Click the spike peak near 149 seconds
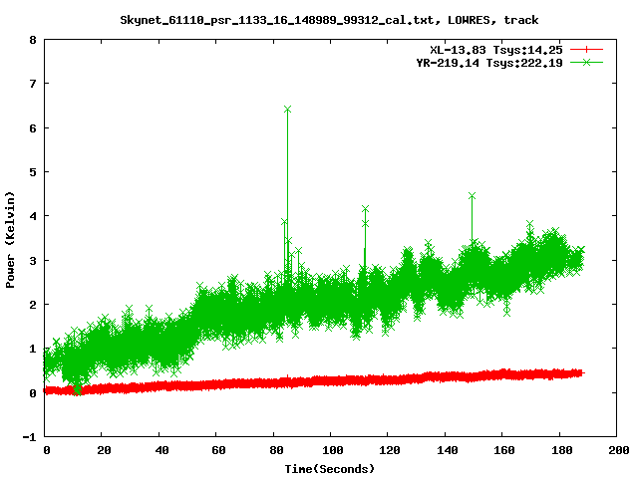This screenshot has height=478, width=638. 472,196
